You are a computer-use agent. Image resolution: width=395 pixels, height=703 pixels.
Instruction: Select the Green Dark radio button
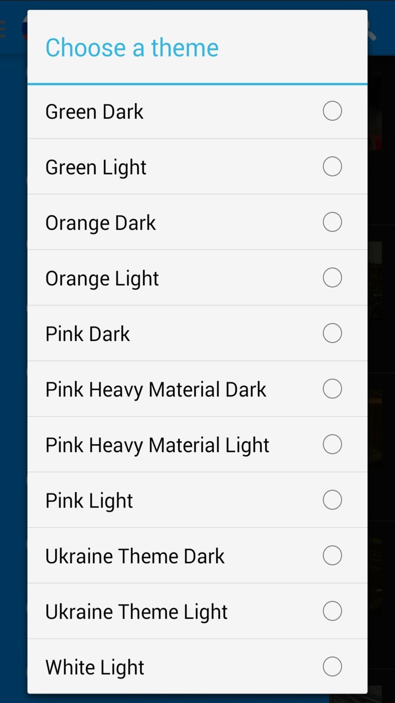[332, 111]
